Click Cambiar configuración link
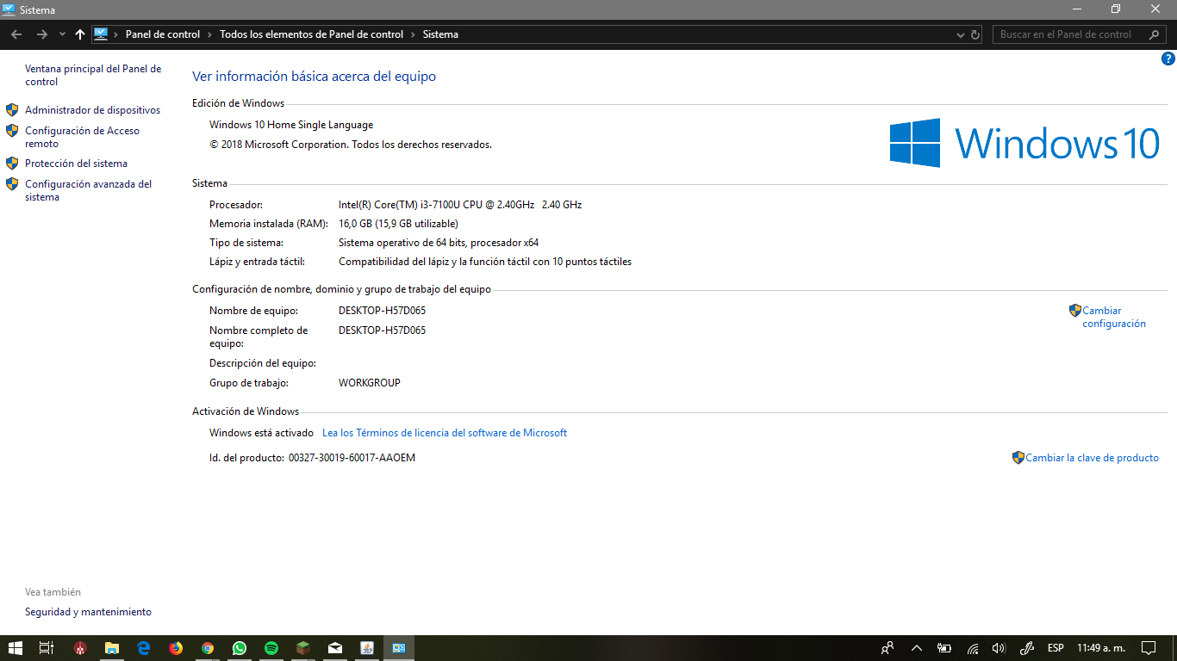 (1114, 317)
